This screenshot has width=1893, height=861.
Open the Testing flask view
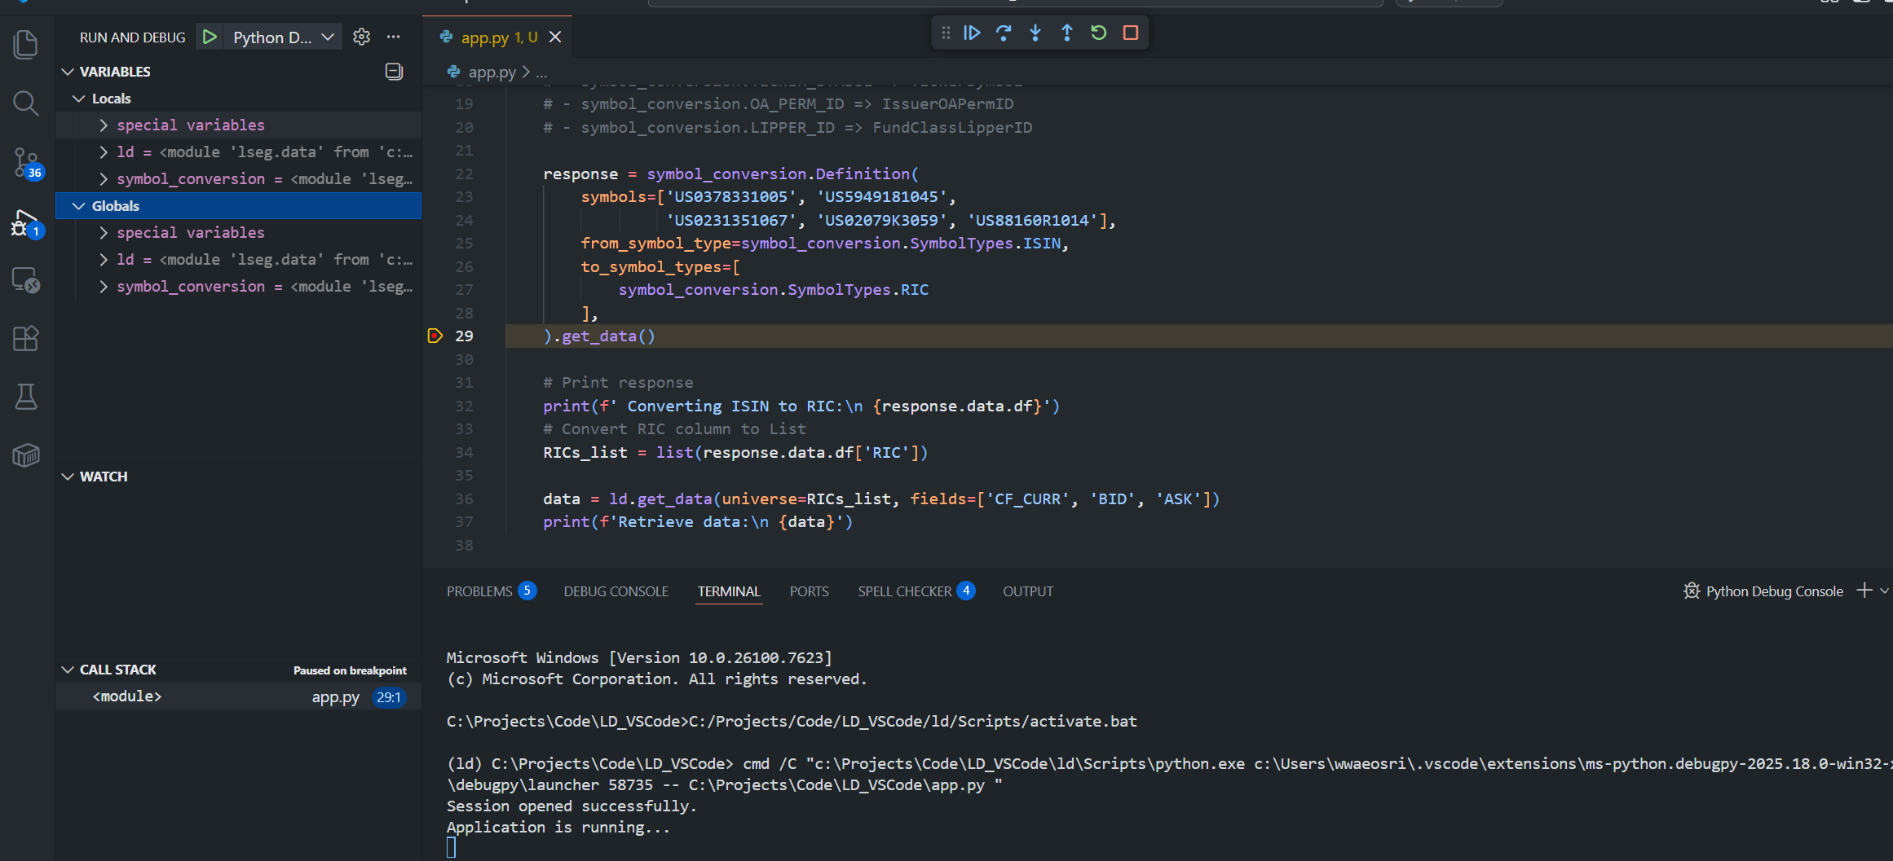tap(25, 397)
